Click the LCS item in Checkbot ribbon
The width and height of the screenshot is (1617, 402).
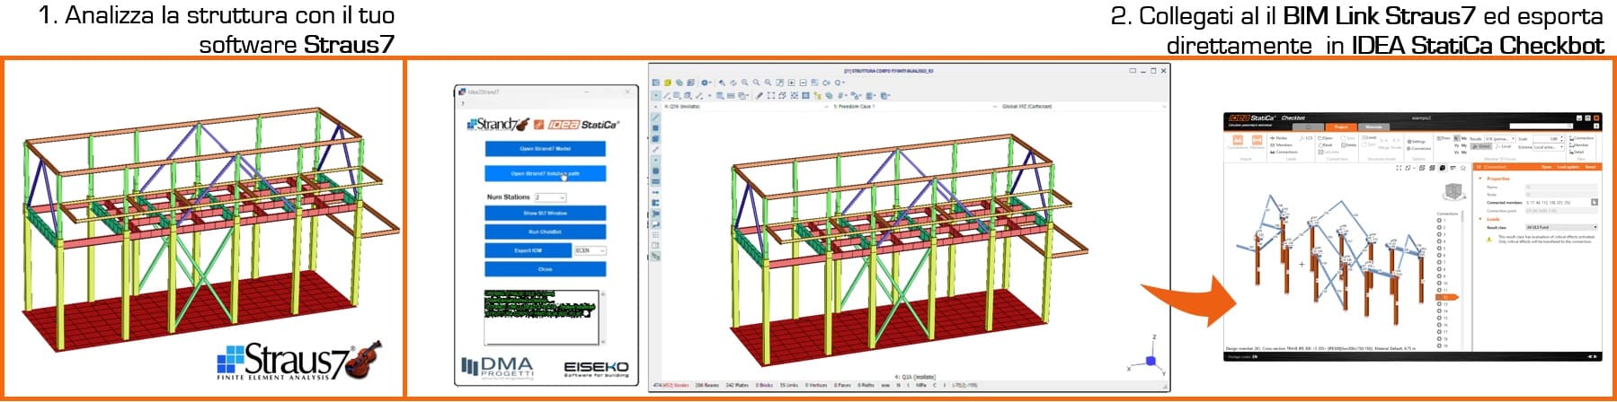click(x=1306, y=138)
